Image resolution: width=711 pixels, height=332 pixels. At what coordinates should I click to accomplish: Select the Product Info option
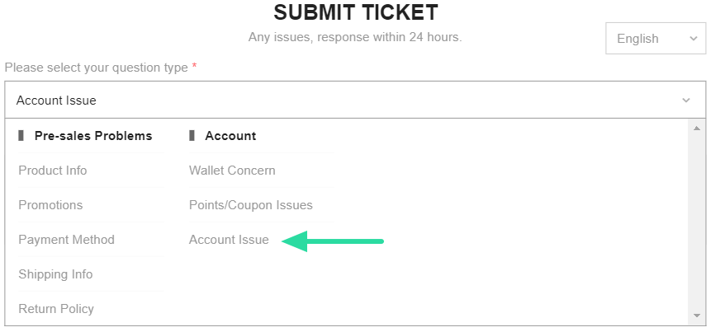point(53,171)
